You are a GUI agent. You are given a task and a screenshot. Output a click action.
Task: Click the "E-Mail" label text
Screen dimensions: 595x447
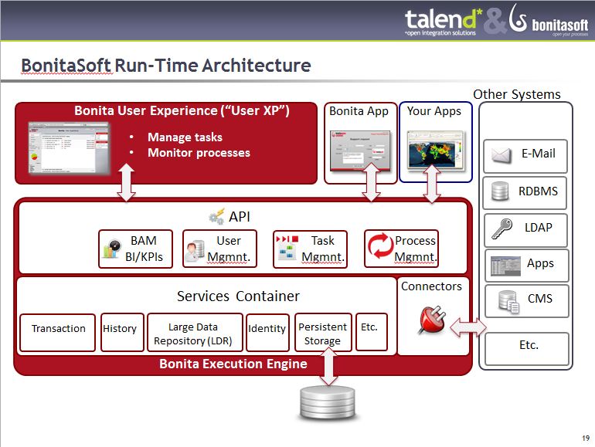538,154
